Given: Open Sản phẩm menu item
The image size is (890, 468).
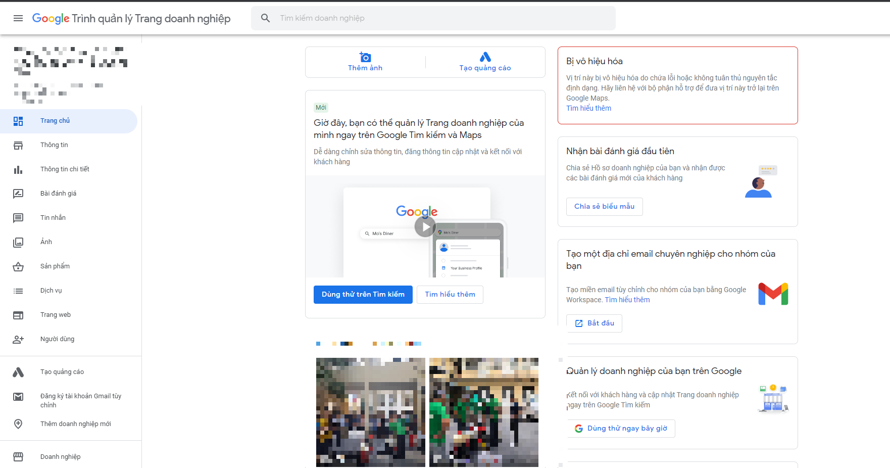Looking at the screenshot, I should [x=69, y=266].
